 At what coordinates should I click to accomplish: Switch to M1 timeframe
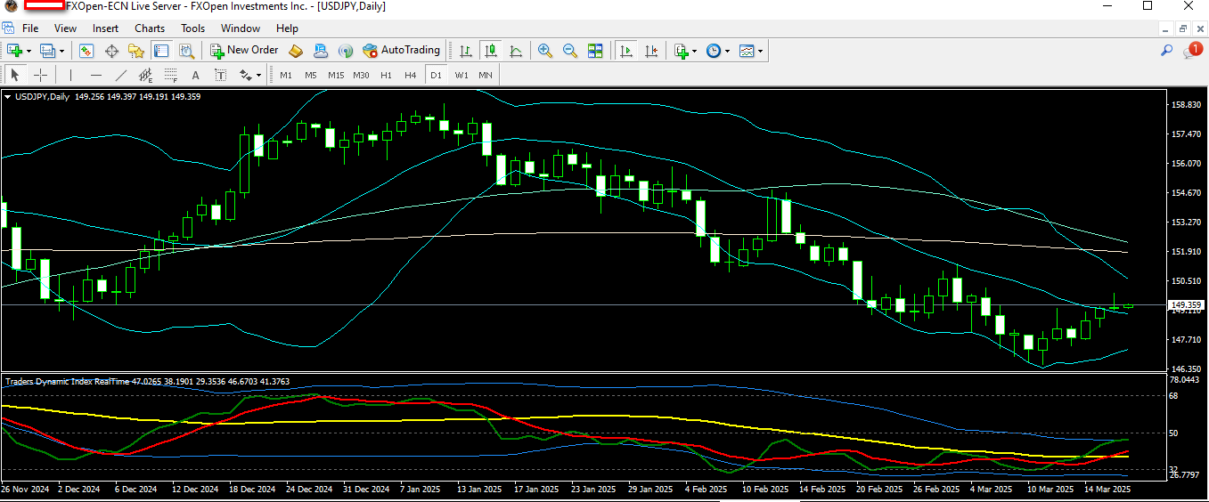286,75
